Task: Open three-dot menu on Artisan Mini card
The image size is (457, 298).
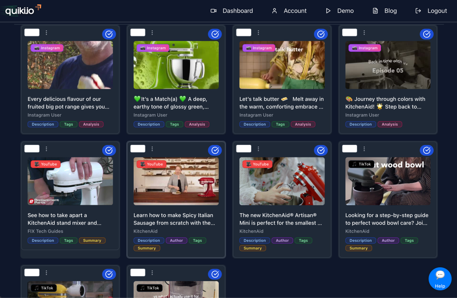Action: point(258,149)
